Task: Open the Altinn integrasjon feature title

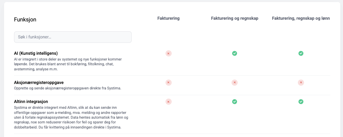Action: click(x=31, y=102)
